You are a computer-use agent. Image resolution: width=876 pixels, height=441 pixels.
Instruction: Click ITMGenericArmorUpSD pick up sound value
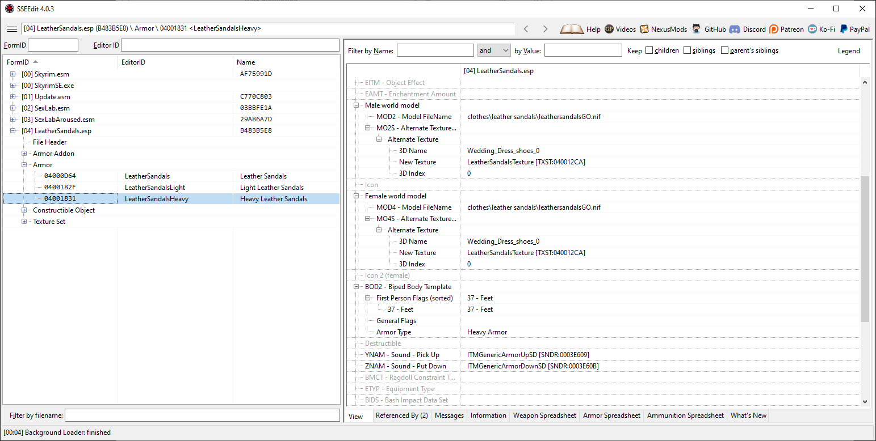pos(528,355)
